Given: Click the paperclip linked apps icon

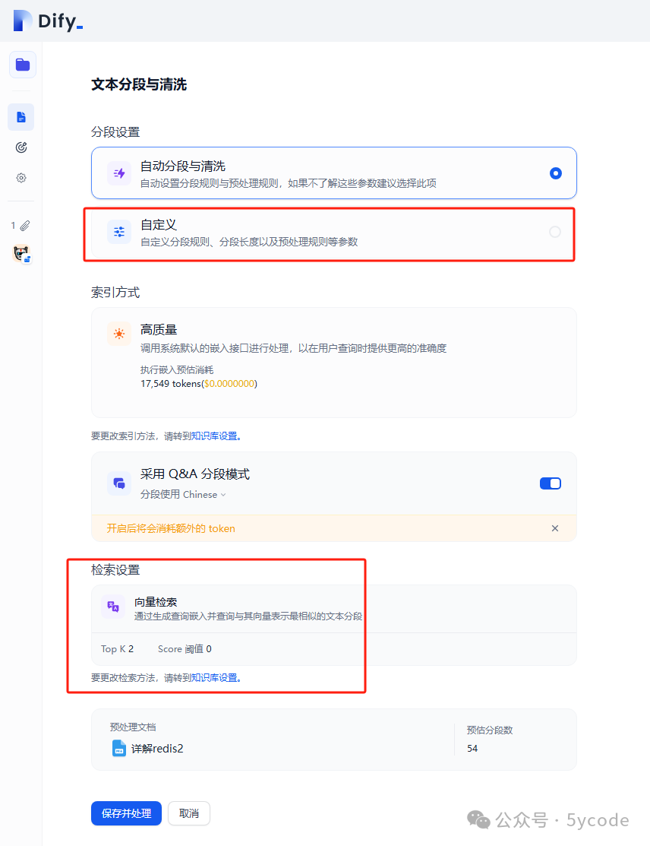Looking at the screenshot, I should pyautogui.click(x=25, y=226).
